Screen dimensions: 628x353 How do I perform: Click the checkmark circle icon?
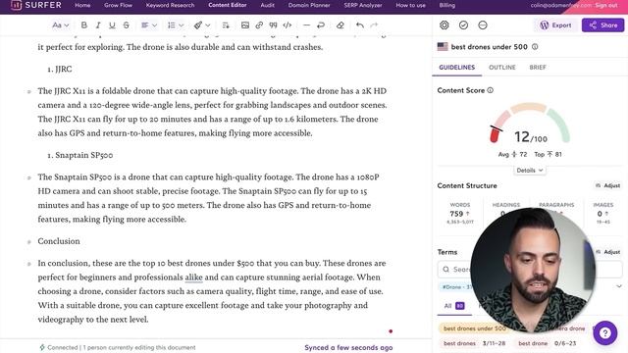point(463,25)
